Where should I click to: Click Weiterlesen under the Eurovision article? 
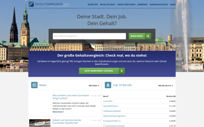coord(58,112)
